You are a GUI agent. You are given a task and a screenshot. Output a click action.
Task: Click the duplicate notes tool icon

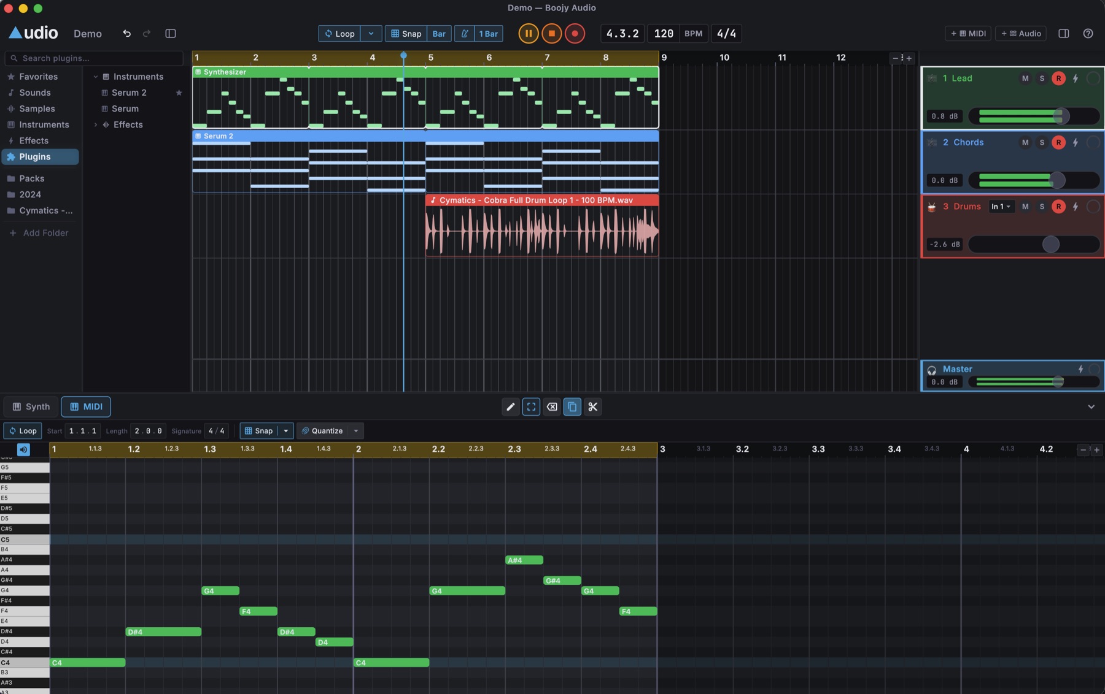(572, 406)
